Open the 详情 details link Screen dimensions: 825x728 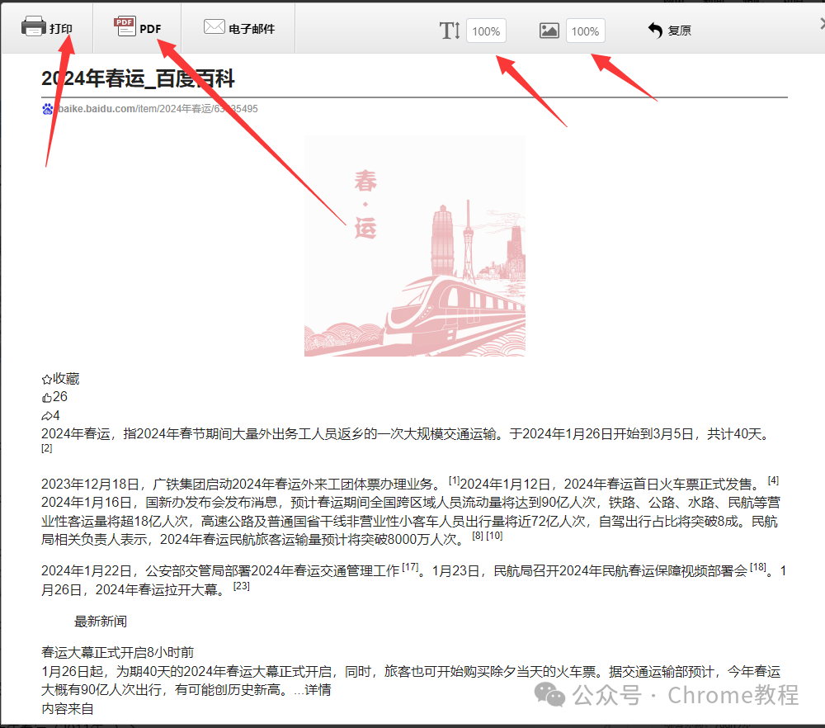pos(318,690)
